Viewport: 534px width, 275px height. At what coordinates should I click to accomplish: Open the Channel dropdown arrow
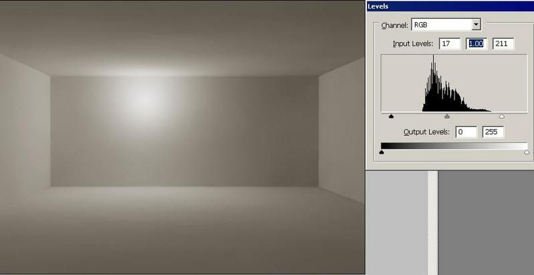click(476, 25)
